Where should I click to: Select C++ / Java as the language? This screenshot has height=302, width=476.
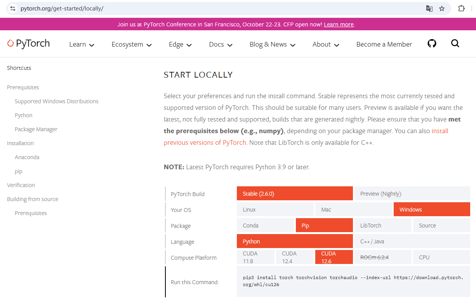point(412,241)
